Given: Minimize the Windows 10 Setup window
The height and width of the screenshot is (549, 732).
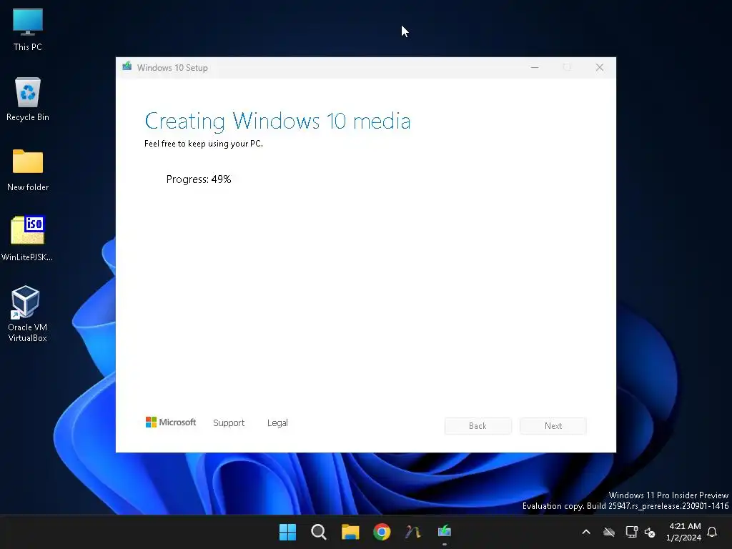Looking at the screenshot, I should click(x=535, y=67).
